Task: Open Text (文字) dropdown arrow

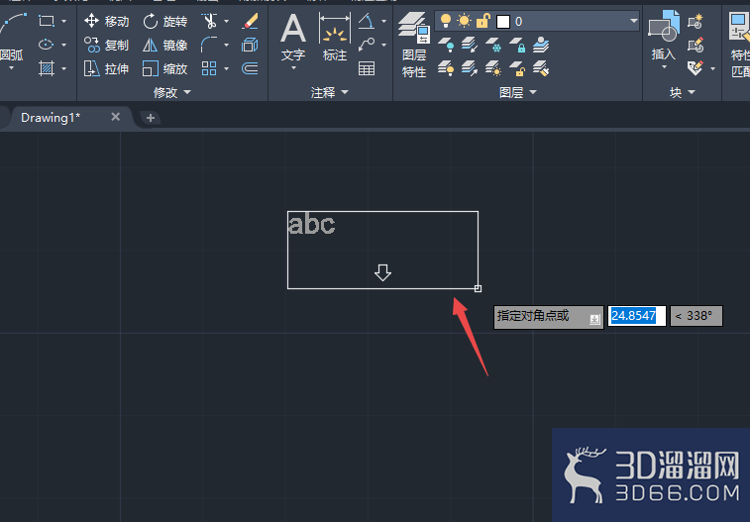Action: coord(293,68)
